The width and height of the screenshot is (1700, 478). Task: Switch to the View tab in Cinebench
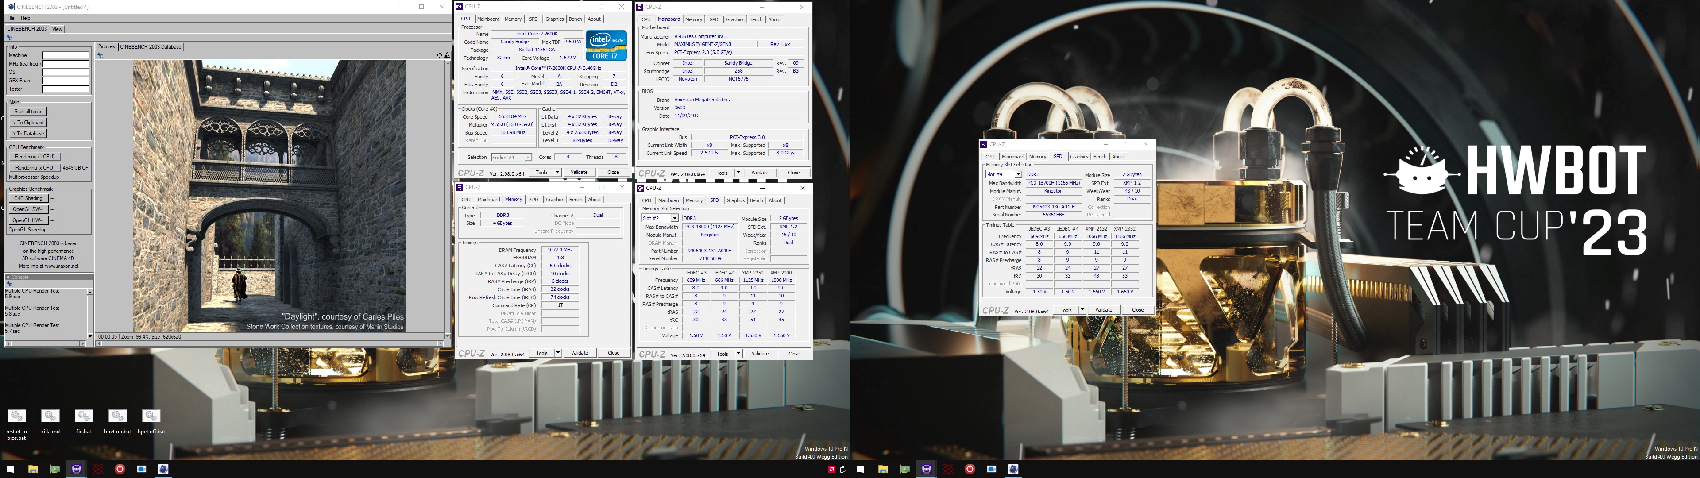(x=58, y=29)
